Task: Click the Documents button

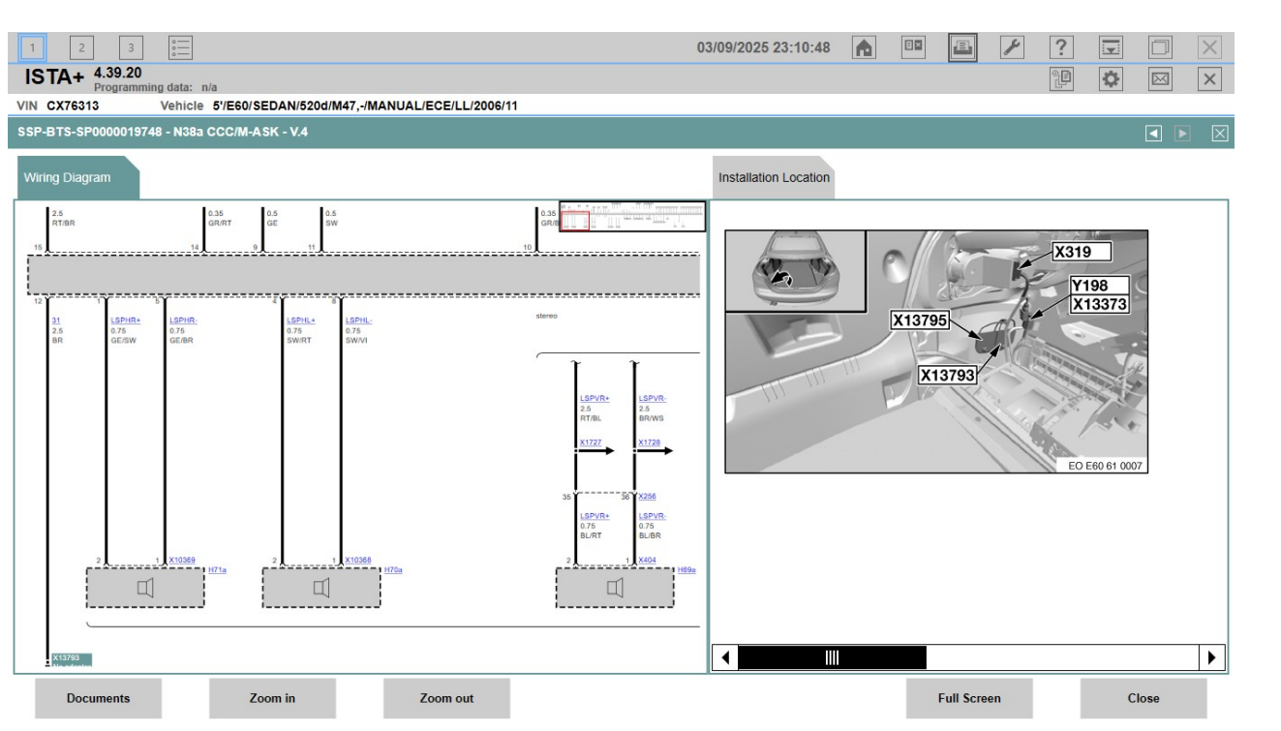Action: (x=98, y=698)
